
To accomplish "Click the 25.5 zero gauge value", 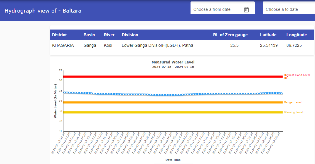I will (x=234, y=45).
